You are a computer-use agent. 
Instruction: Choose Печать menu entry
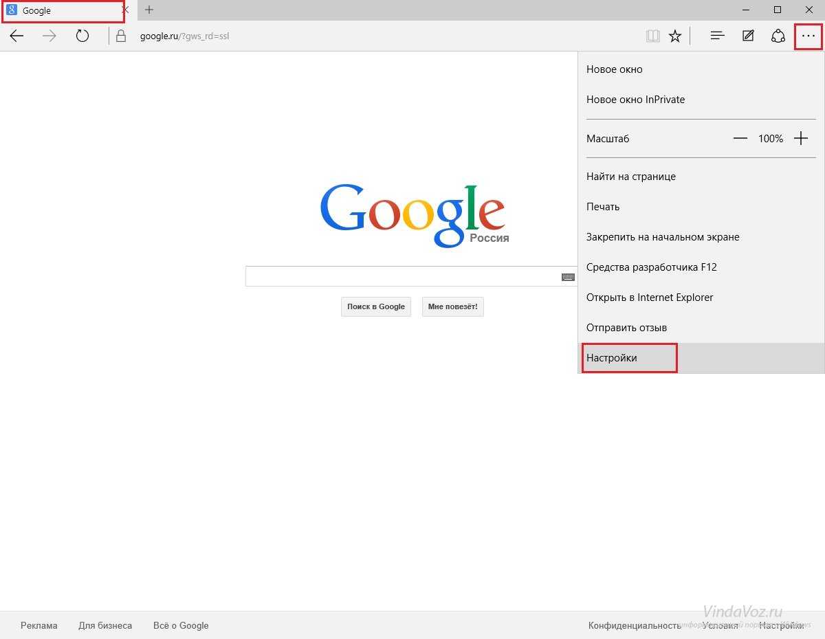click(x=701, y=207)
